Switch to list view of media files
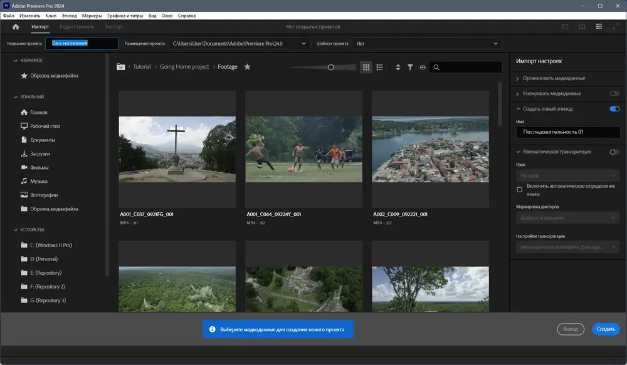627x365 pixels. point(379,67)
